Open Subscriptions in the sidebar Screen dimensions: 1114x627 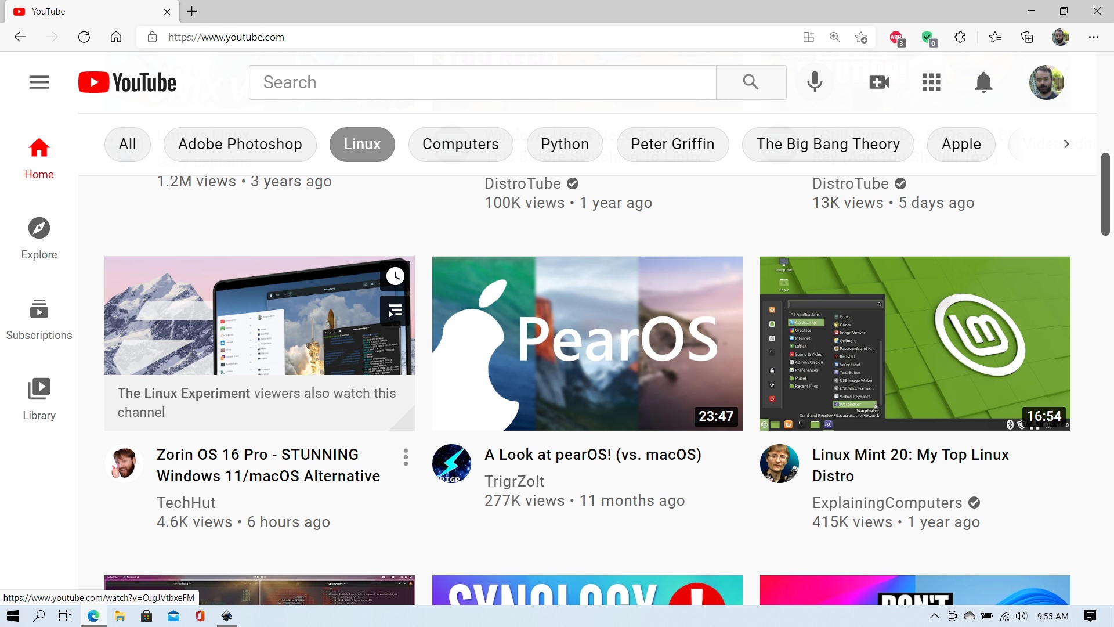coord(39,319)
